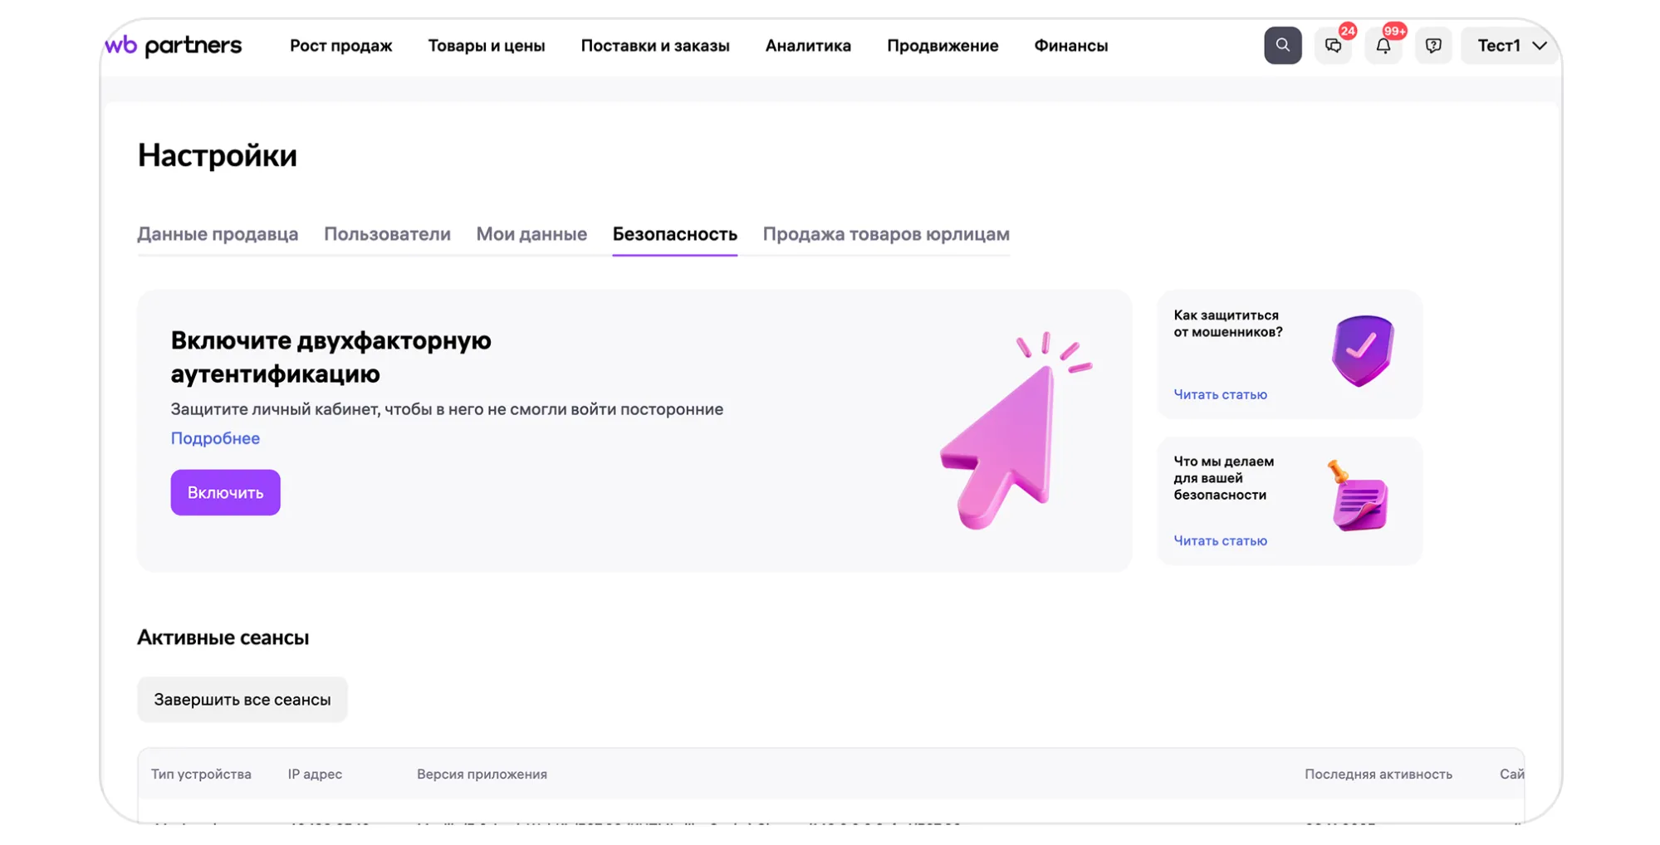Click the wb partners logo
Viewport: 1660px width, 845px height.
coord(174,46)
